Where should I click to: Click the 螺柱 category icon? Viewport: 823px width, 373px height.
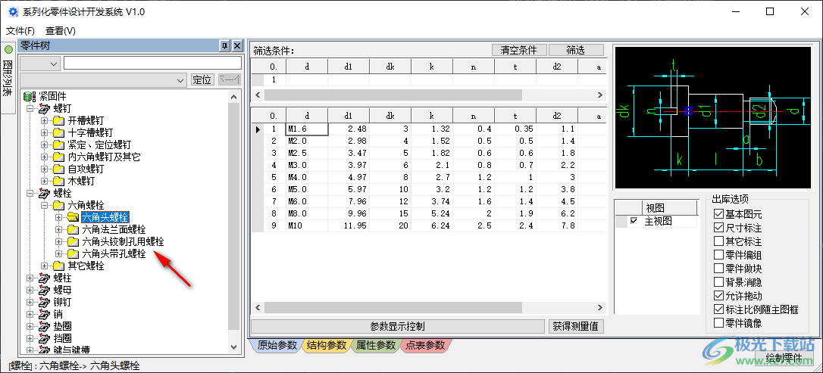click(x=44, y=278)
